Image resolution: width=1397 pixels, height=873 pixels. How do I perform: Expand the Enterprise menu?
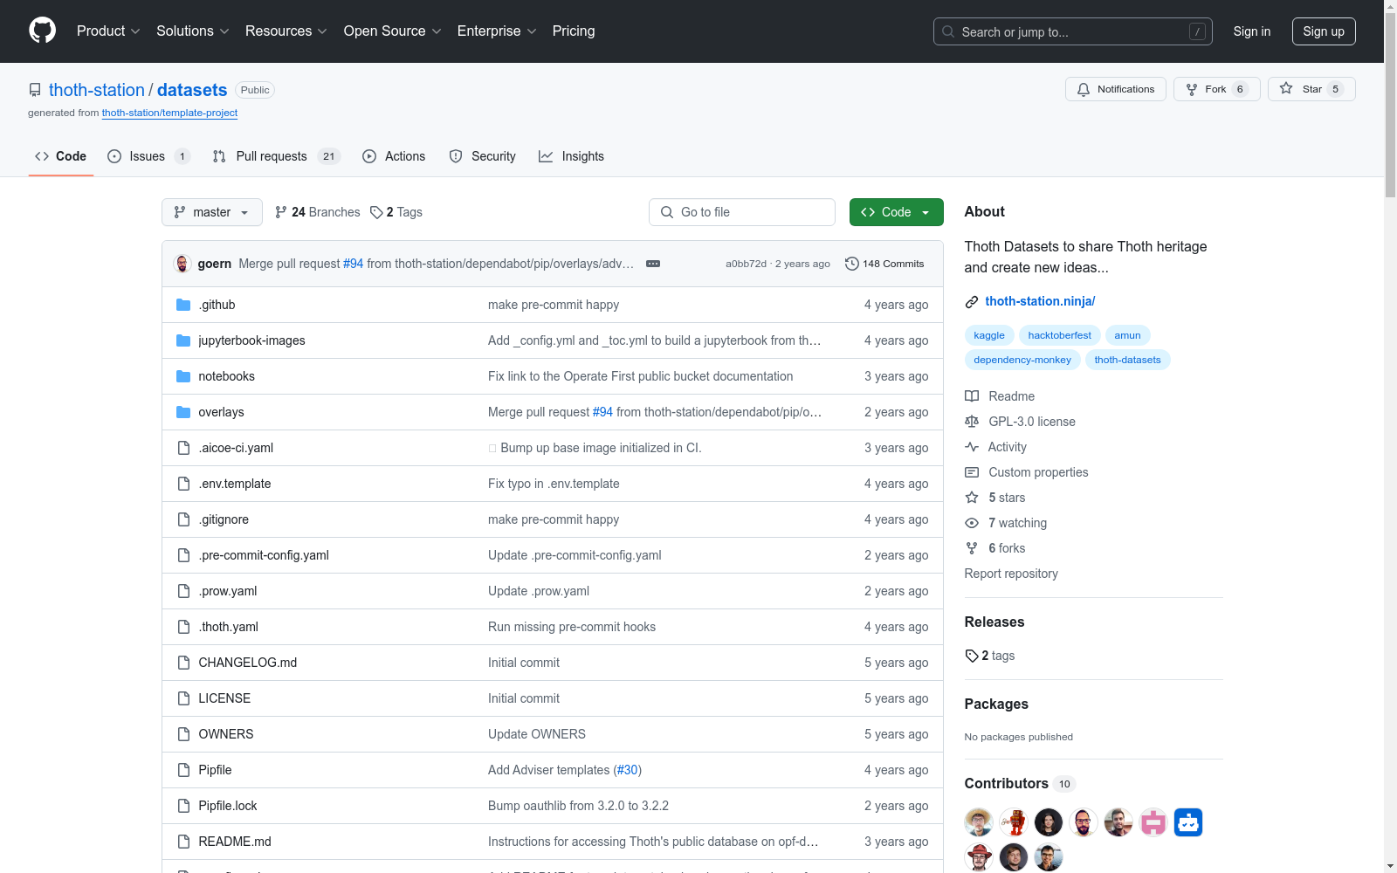tap(497, 31)
